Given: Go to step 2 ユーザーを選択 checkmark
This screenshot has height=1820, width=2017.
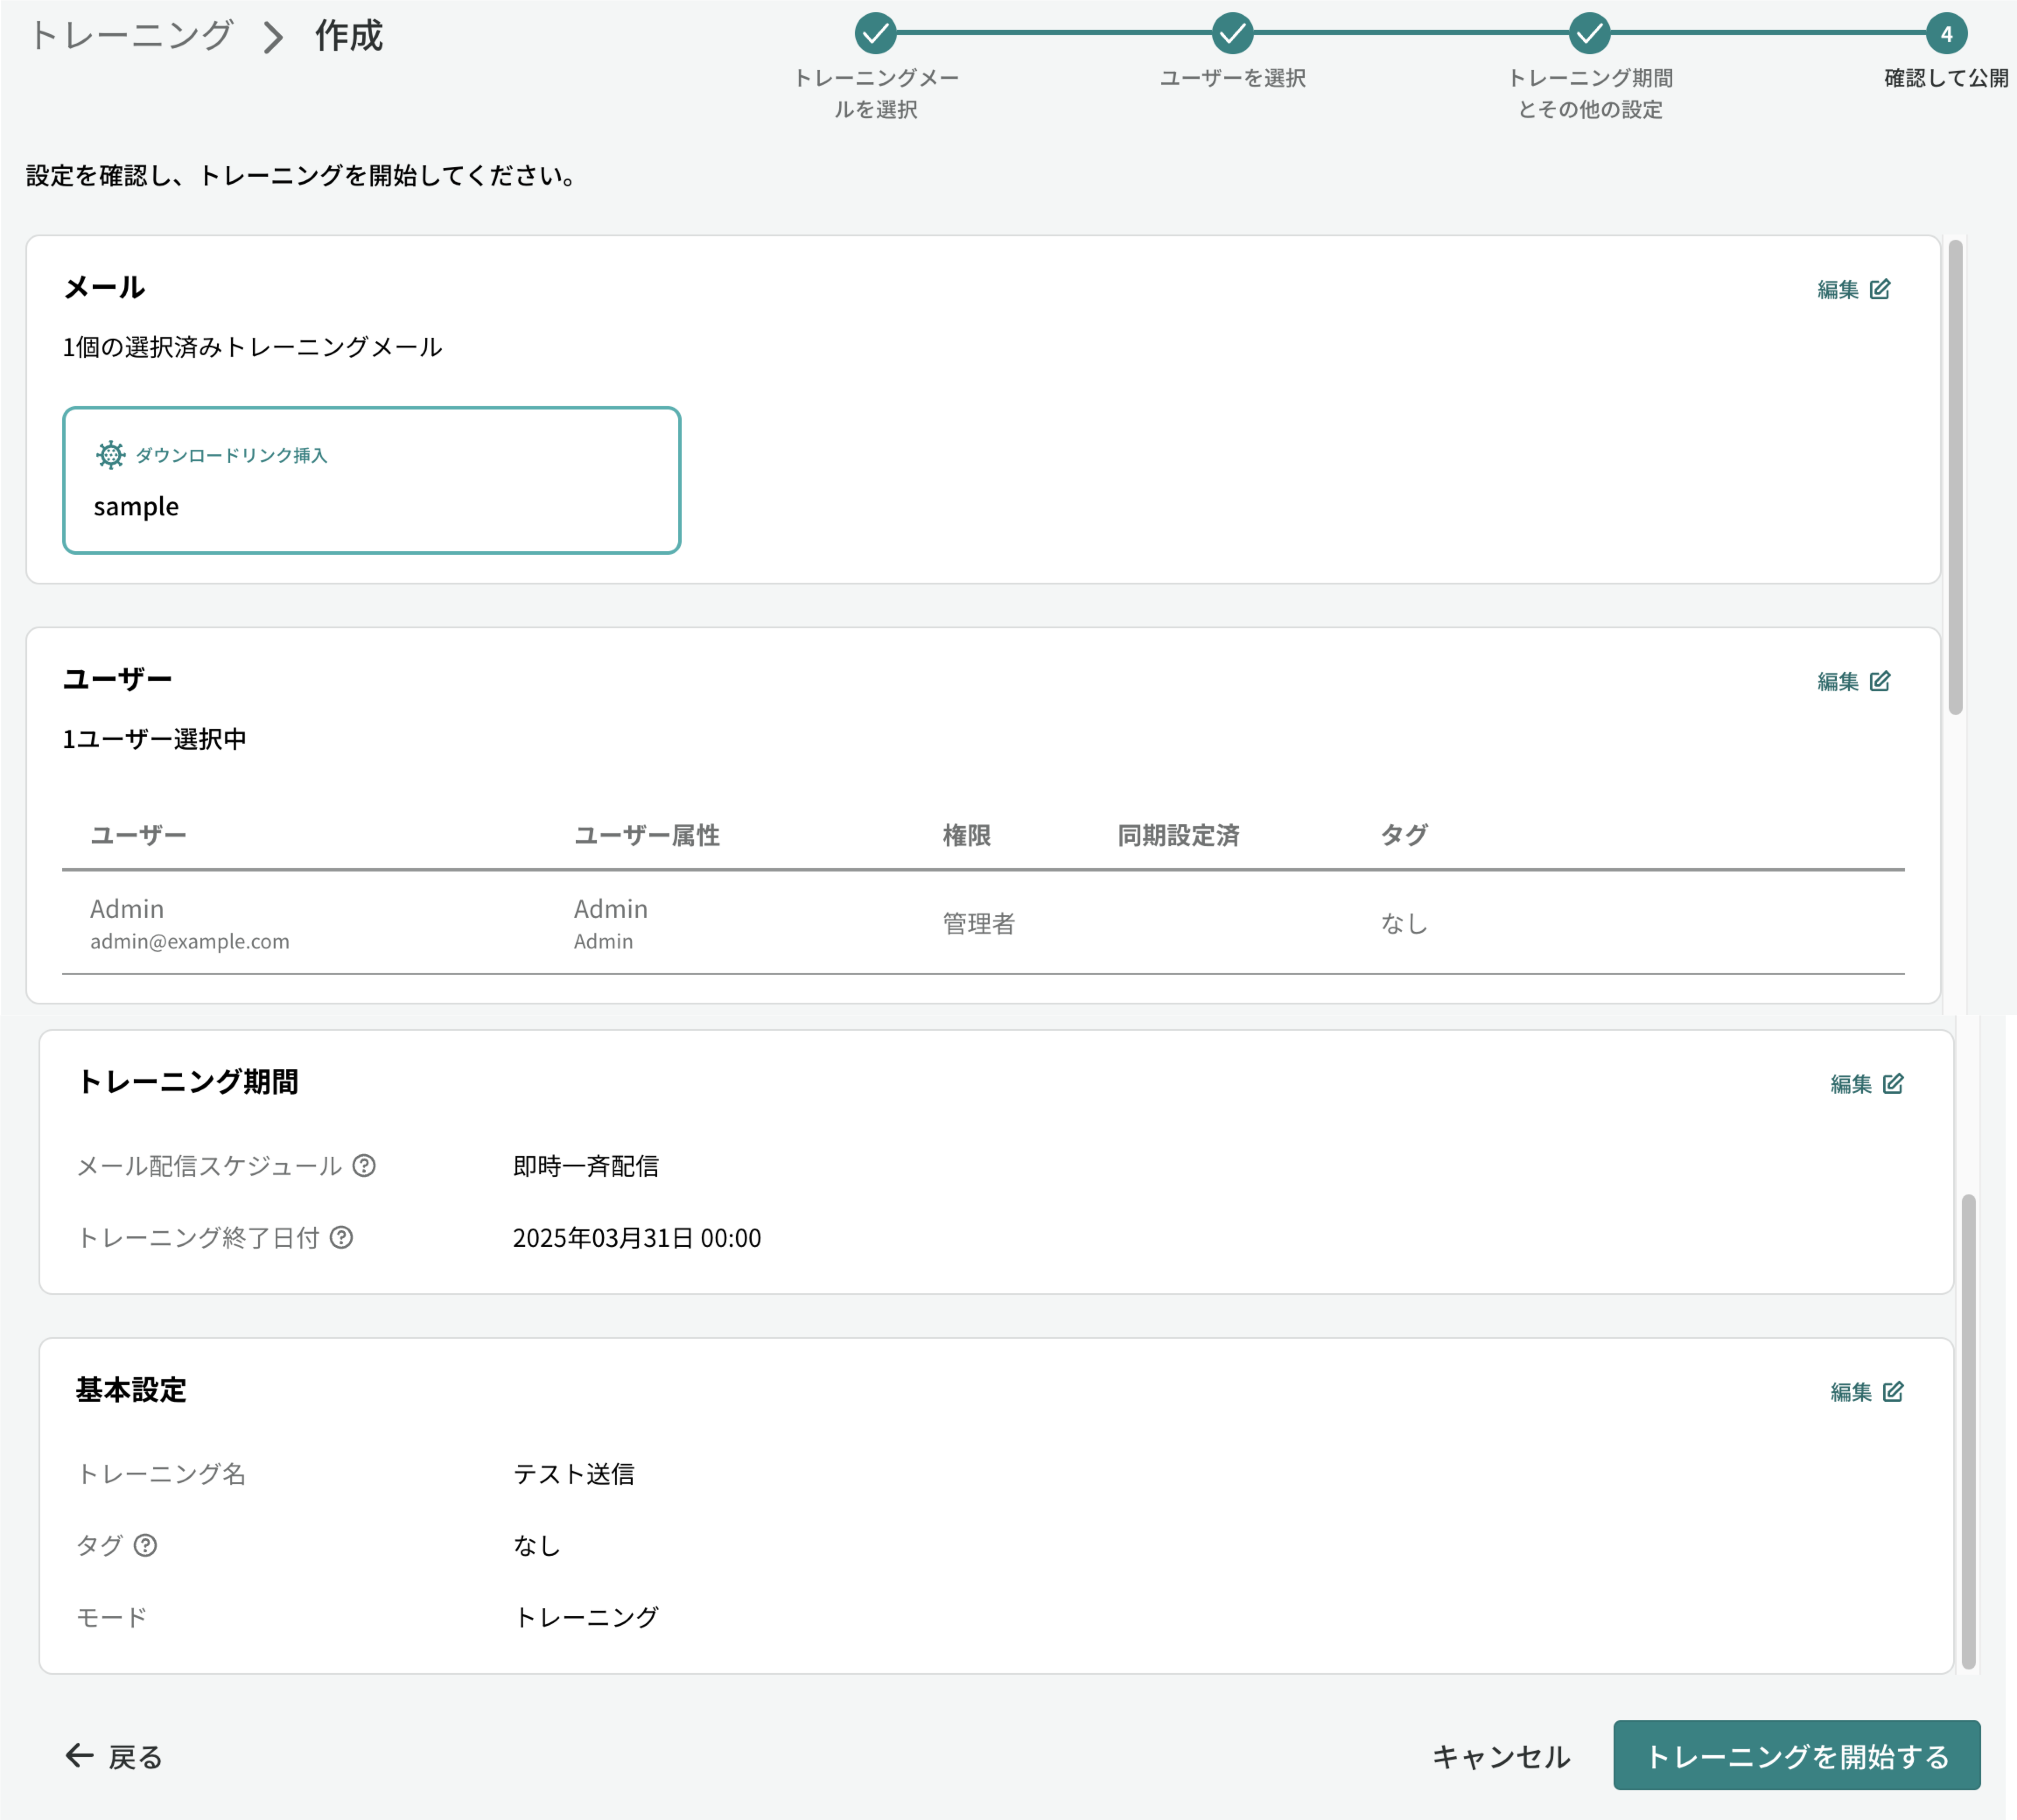Looking at the screenshot, I should click(x=1232, y=33).
